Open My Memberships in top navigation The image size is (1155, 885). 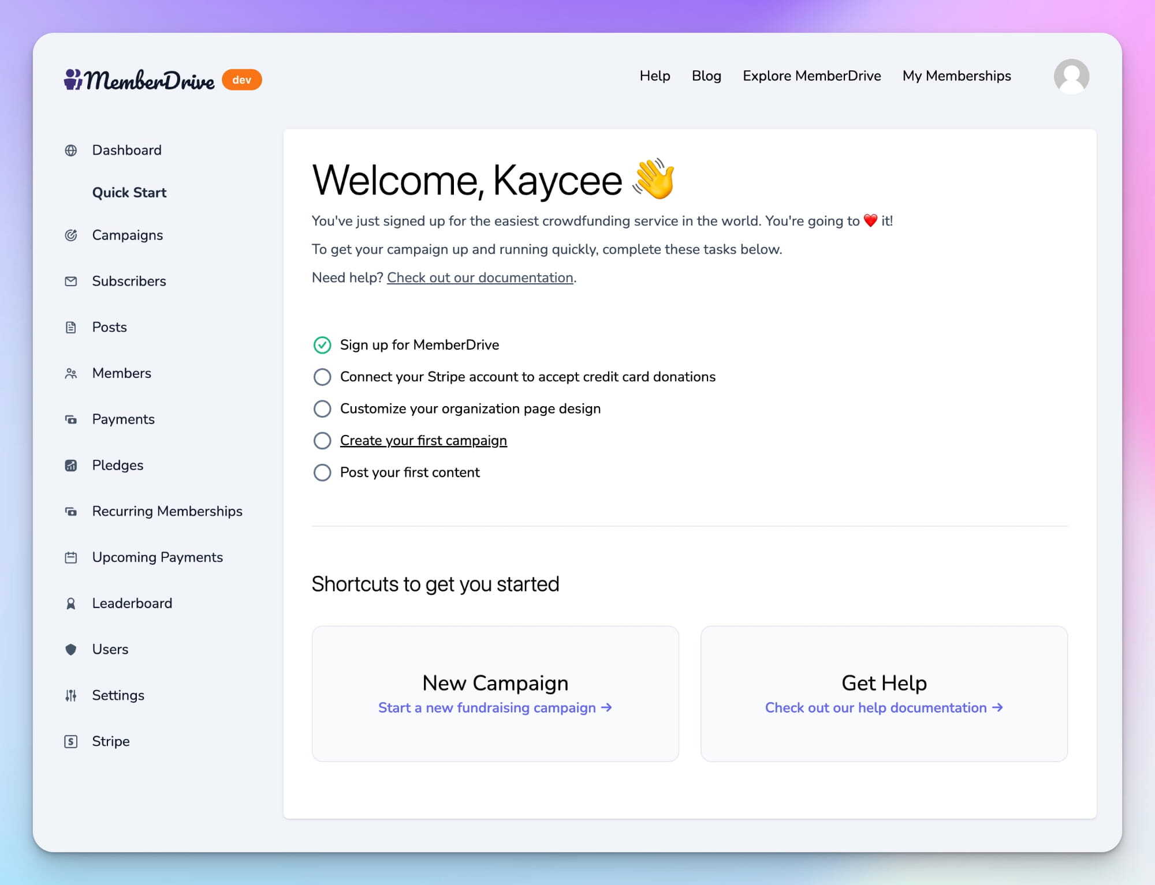pyautogui.click(x=957, y=76)
